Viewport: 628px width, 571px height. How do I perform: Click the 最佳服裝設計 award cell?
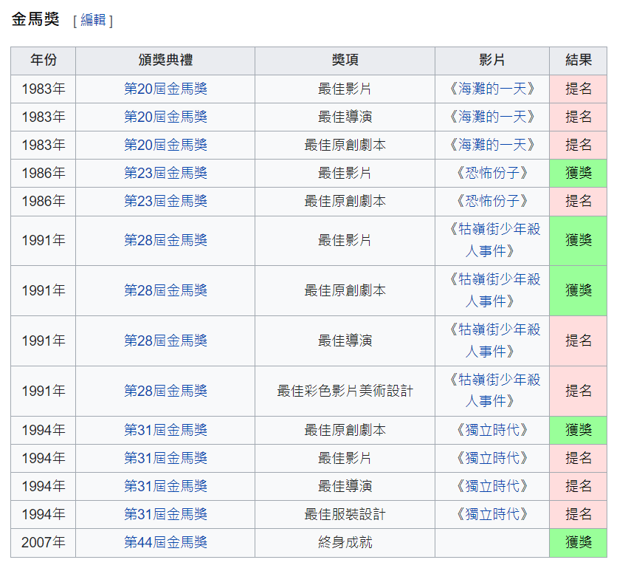coord(345,514)
